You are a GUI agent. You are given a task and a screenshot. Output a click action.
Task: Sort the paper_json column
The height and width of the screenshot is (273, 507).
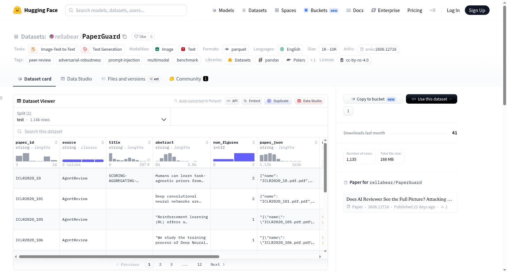coord(316,143)
